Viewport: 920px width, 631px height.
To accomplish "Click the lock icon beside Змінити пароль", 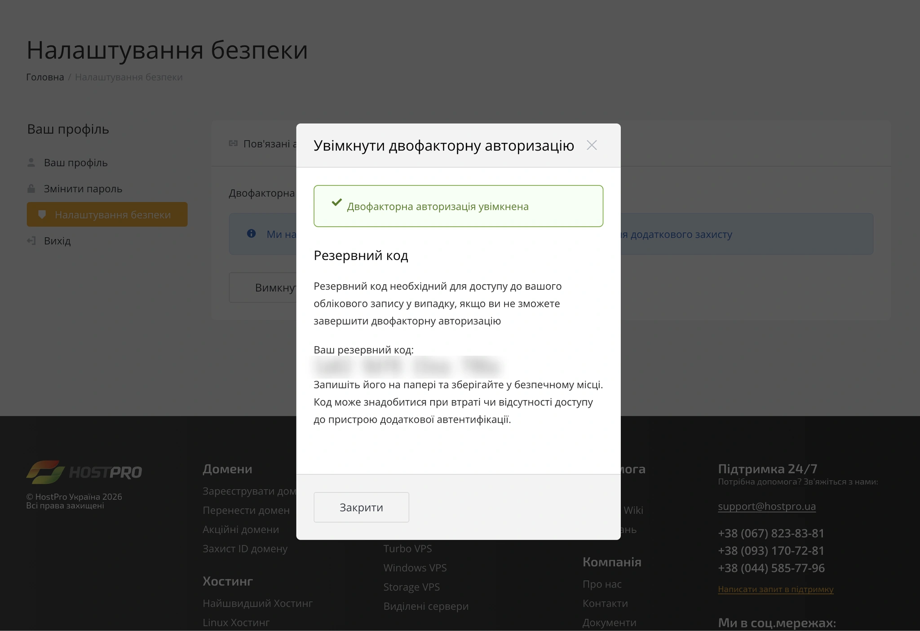I will [31, 189].
